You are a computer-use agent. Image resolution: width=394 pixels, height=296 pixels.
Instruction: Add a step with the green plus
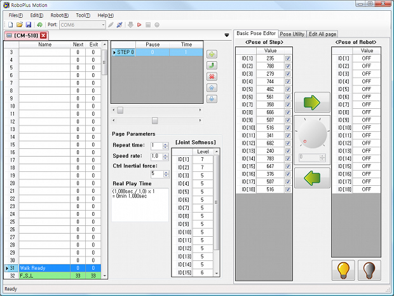coord(212,54)
